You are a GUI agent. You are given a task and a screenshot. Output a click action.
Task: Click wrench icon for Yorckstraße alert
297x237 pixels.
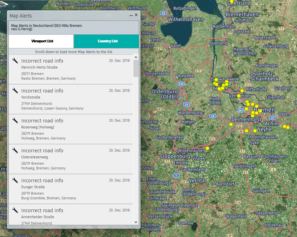tap(15, 91)
